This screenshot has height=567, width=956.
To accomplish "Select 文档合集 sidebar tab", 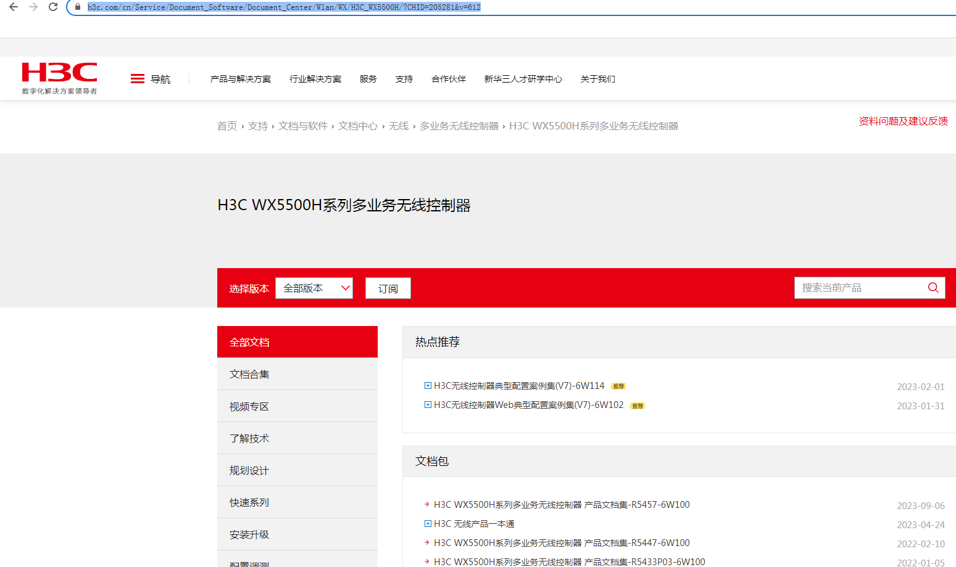I will 297,374.
